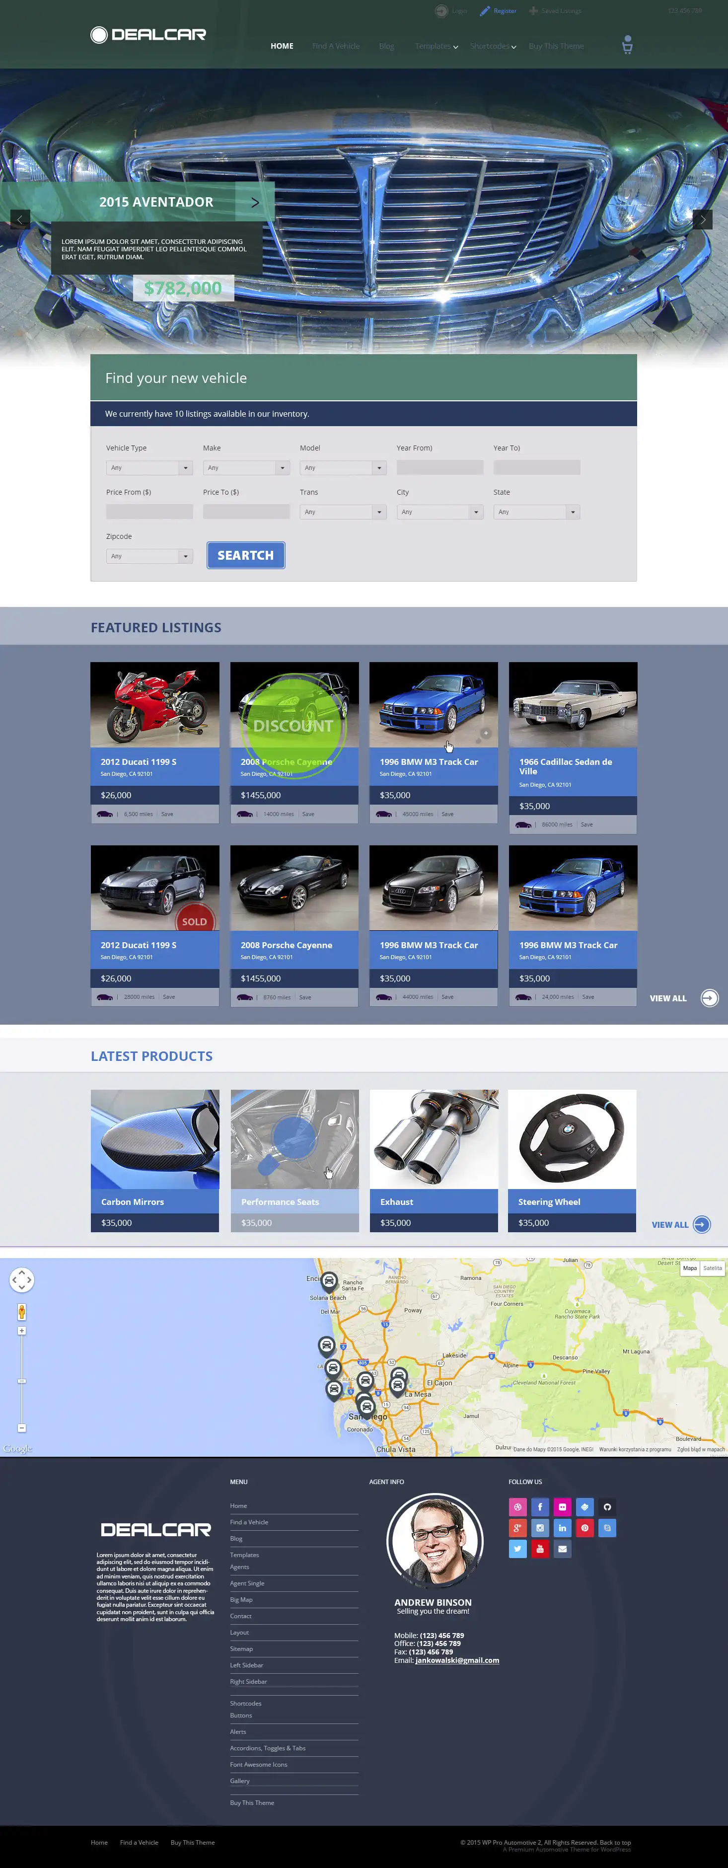This screenshot has height=1868, width=728.
Task: Open the Find A Vehicle nav item
Action: (336, 46)
